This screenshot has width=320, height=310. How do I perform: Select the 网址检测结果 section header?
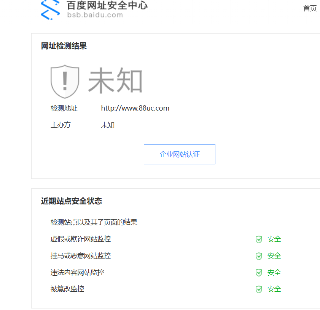pyautogui.click(x=64, y=46)
